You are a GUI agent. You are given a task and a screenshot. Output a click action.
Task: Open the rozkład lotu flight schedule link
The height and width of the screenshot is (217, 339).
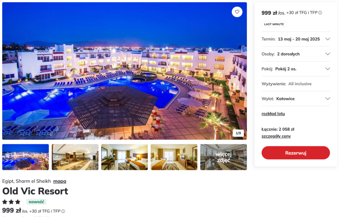[x=273, y=113]
